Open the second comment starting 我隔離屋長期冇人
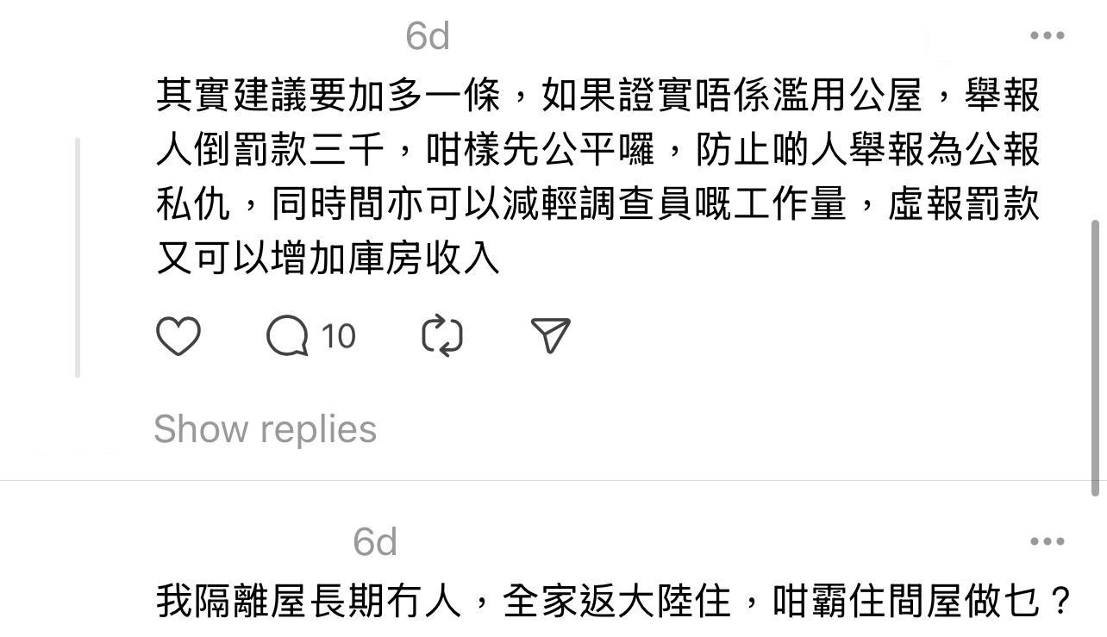 click(614, 601)
